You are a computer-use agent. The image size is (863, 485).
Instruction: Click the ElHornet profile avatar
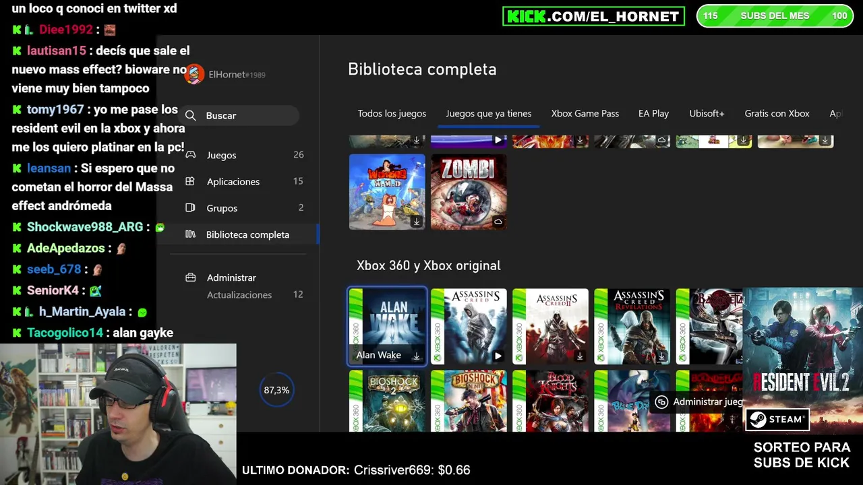point(194,74)
